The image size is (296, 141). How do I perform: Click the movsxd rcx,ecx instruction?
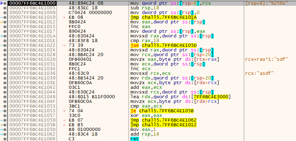(x=150, y=73)
